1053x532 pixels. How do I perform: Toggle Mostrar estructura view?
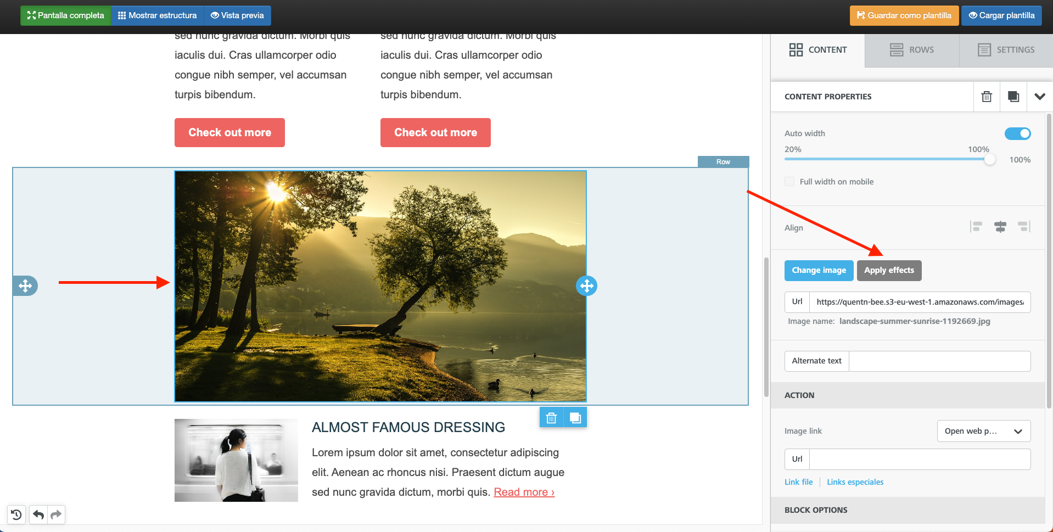click(158, 15)
